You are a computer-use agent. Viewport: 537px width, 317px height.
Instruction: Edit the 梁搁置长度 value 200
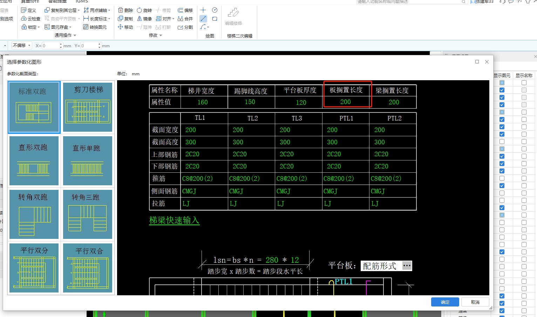[x=394, y=102]
